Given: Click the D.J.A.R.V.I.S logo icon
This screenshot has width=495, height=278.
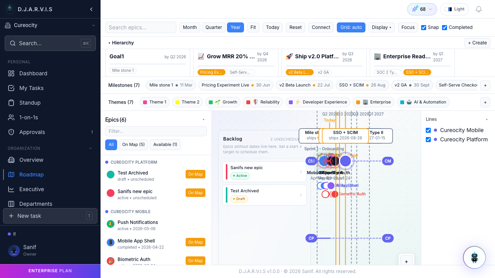Looking at the screenshot, I should pos(10,9).
